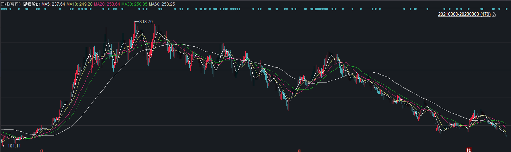Screen dimensions: 511x152
Task: Click the 榜 marker at chart bottom
Action: point(469,150)
